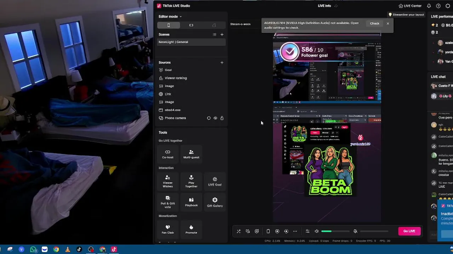This screenshot has width=453, height=254.
Task: Open the Multi-guest tool
Action: pyautogui.click(x=191, y=154)
